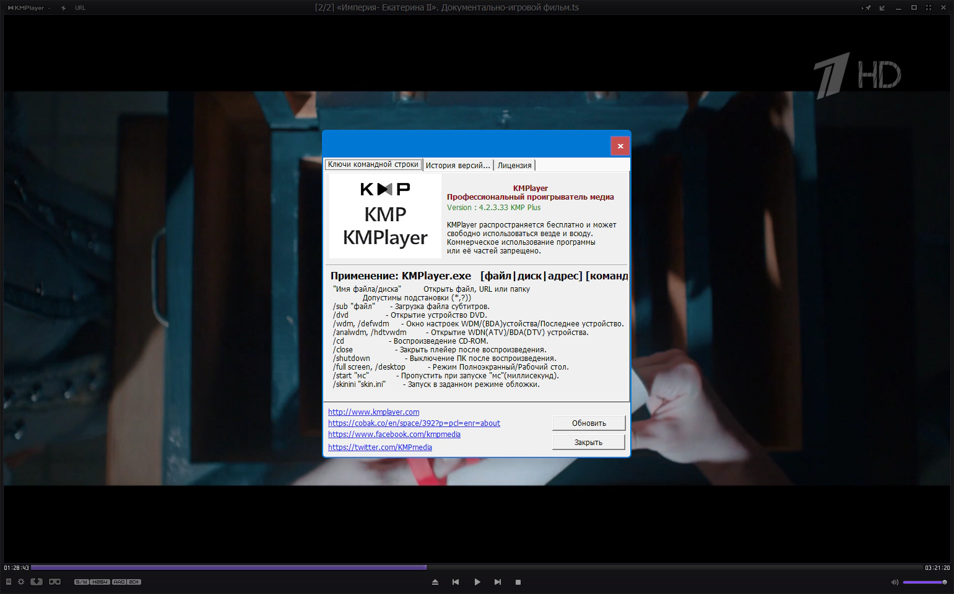Open the gear control box icon
Image resolution: width=954 pixels, height=594 pixels.
click(x=21, y=582)
